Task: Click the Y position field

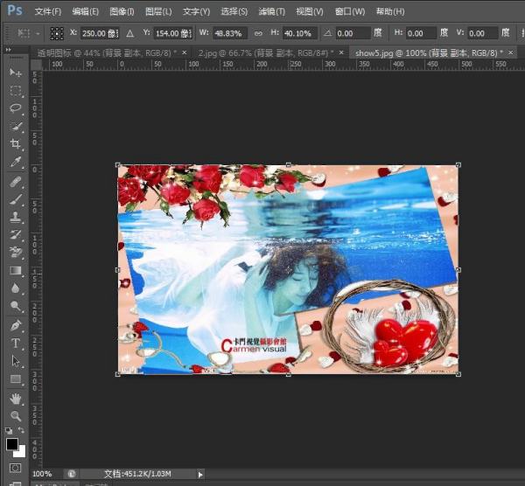Action: click(x=173, y=33)
